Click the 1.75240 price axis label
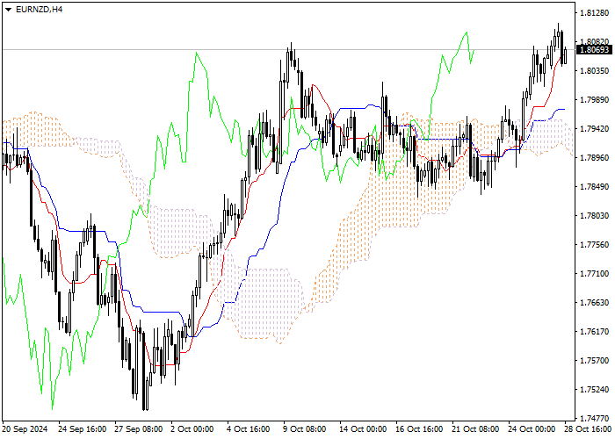The height and width of the screenshot is (439, 615). pos(595,390)
